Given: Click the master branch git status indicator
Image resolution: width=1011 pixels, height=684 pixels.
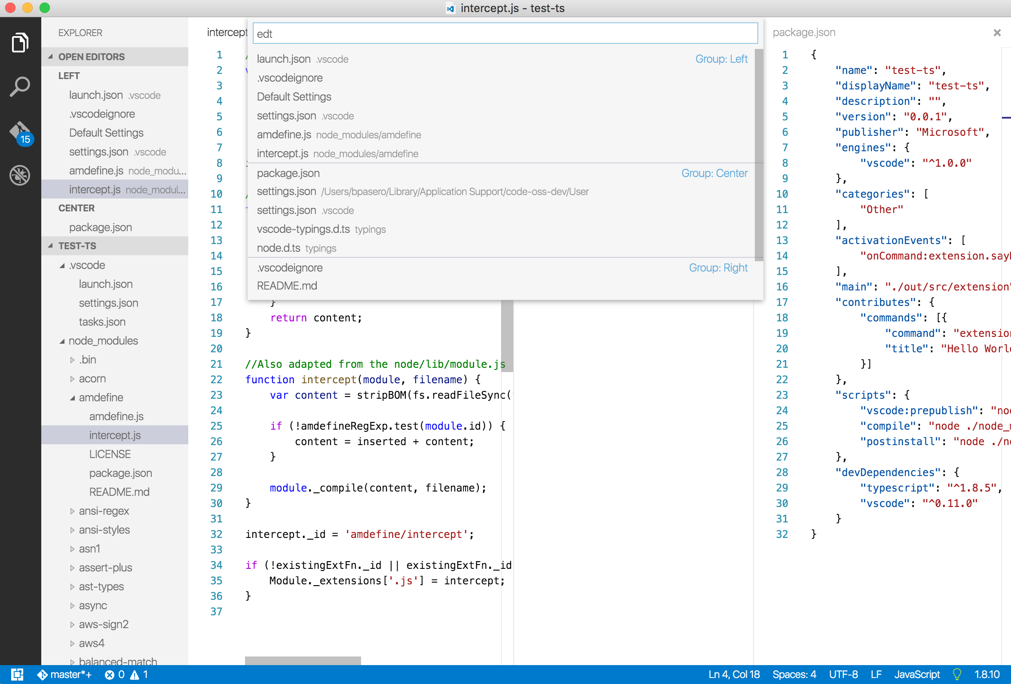Looking at the screenshot, I should 65,675.
